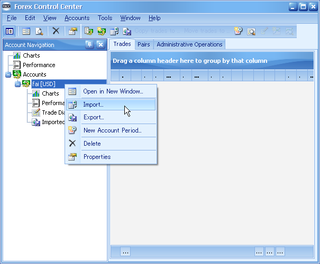This screenshot has width=320, height=264.
Task: Toggle the Account Navigation pane toolbar button
Action: click(x=10, y=31)
